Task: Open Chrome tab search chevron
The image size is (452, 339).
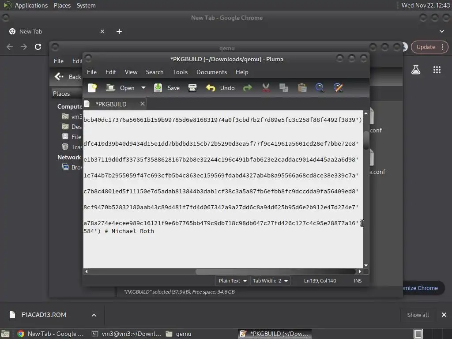Action: (x=441, y=31)
